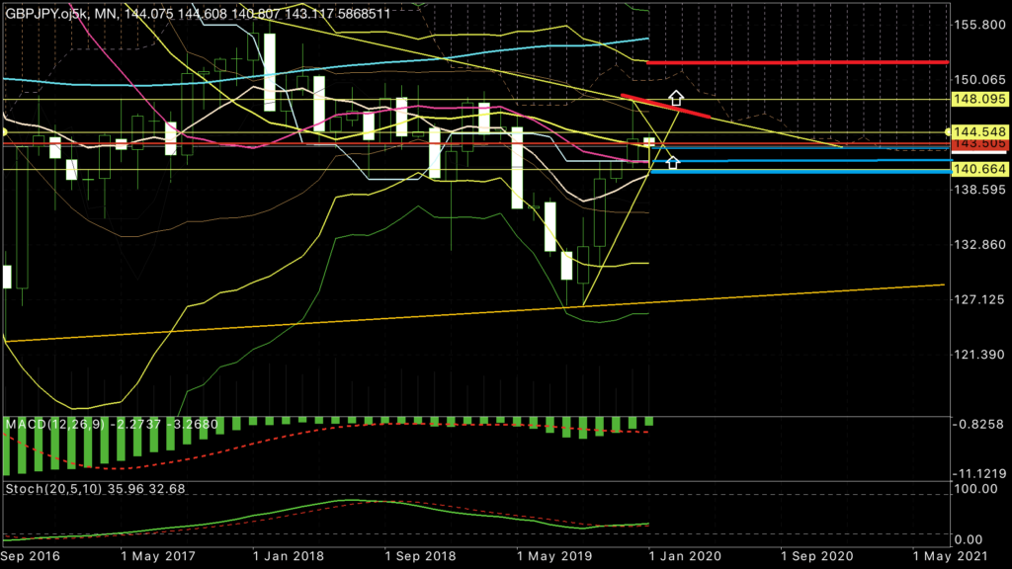Select the orange rising trendline below 127.125
1012x569 pixels.
tap(474, 313)
